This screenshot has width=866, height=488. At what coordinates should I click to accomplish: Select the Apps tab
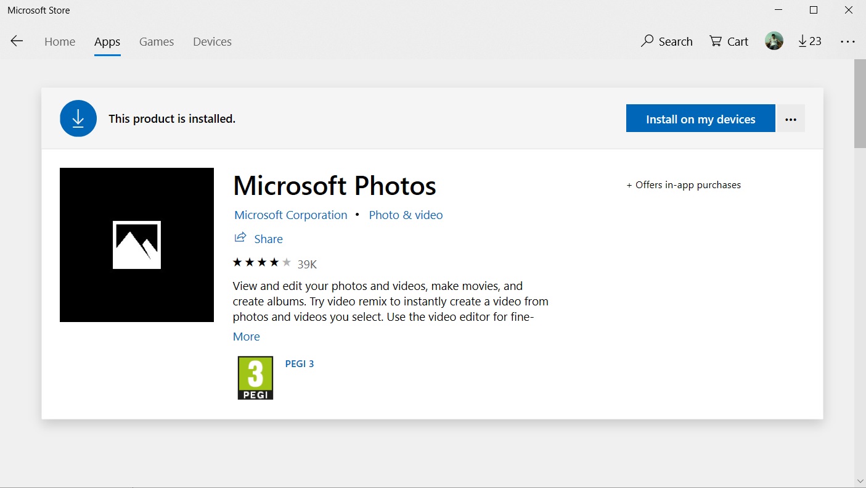pyautogui.click(x=107, y=41)
